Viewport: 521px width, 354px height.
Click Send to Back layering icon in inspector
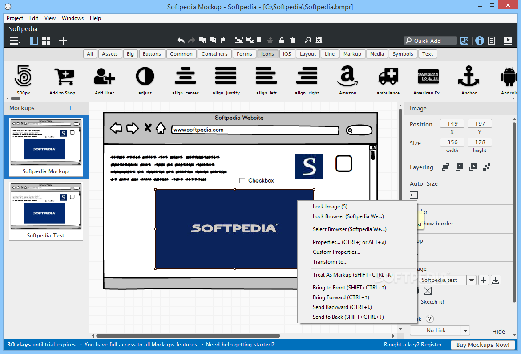click(487, 167)
